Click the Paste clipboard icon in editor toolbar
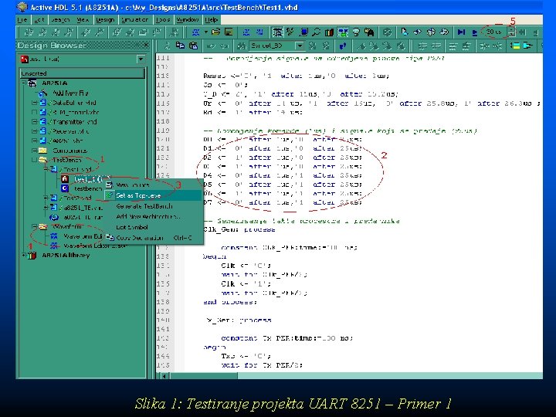Viewport: 556px width, 417px height. point(193,46)
